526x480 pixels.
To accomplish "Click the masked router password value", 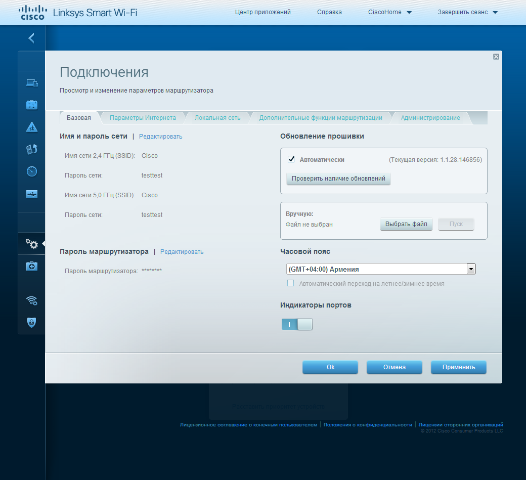I will (x=152, y=271).
